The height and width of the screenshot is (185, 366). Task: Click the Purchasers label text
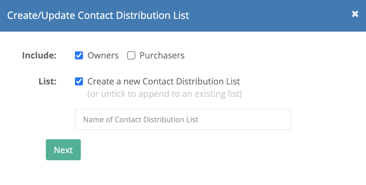(162, 55)
